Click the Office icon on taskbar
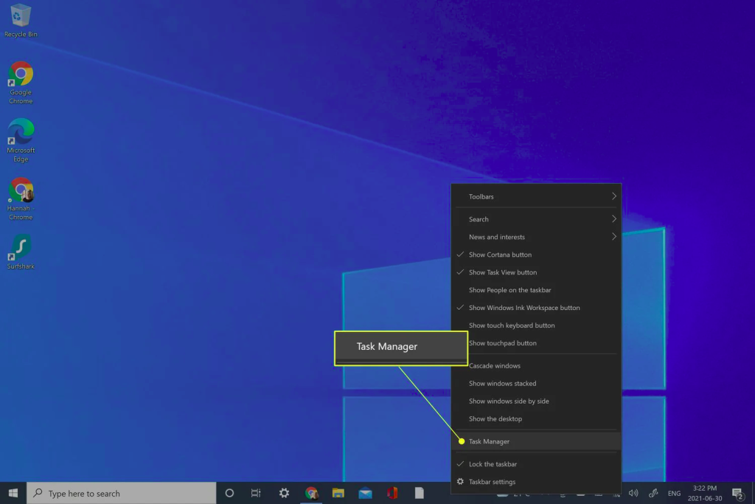This screenshot has width=755, height=504. tap(392, 493)
